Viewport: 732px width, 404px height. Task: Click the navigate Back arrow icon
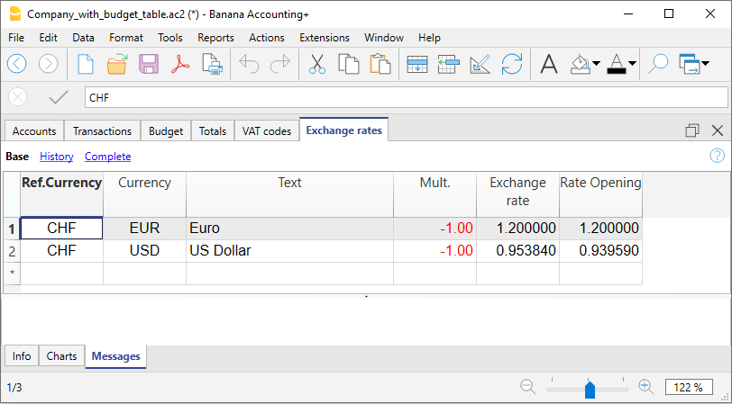pos(17,64)
